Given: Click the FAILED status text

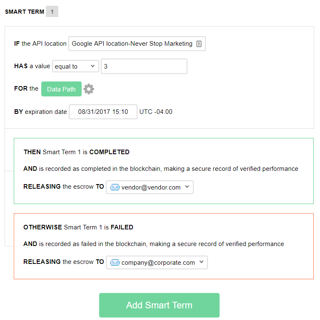Looking at the screenshot, I should (122, 227).
